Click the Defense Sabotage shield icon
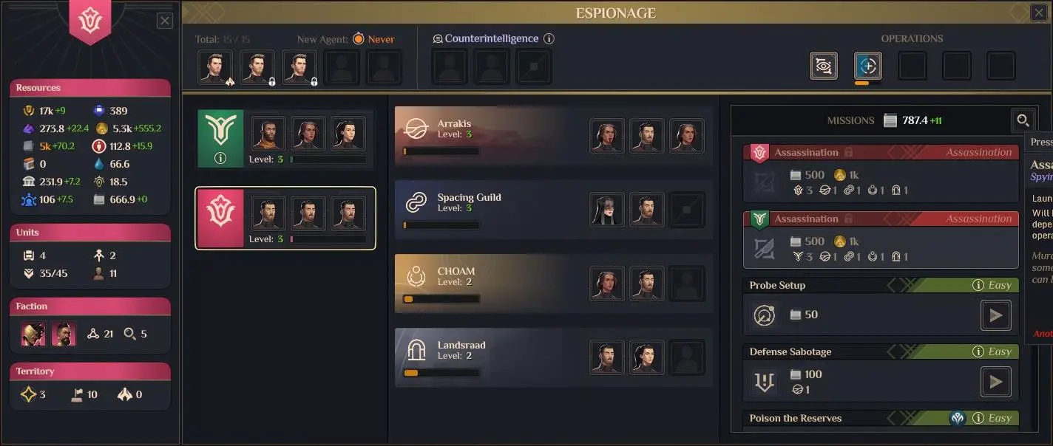The height and width of the screenshot is (446, 1053). click(764, 382)
